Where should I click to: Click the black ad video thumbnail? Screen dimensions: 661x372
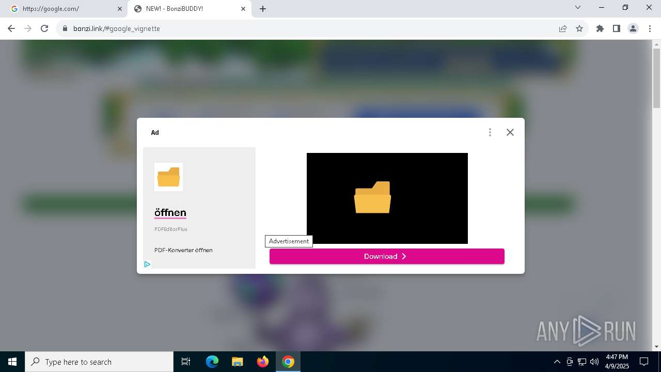click(x=387, y=198)
